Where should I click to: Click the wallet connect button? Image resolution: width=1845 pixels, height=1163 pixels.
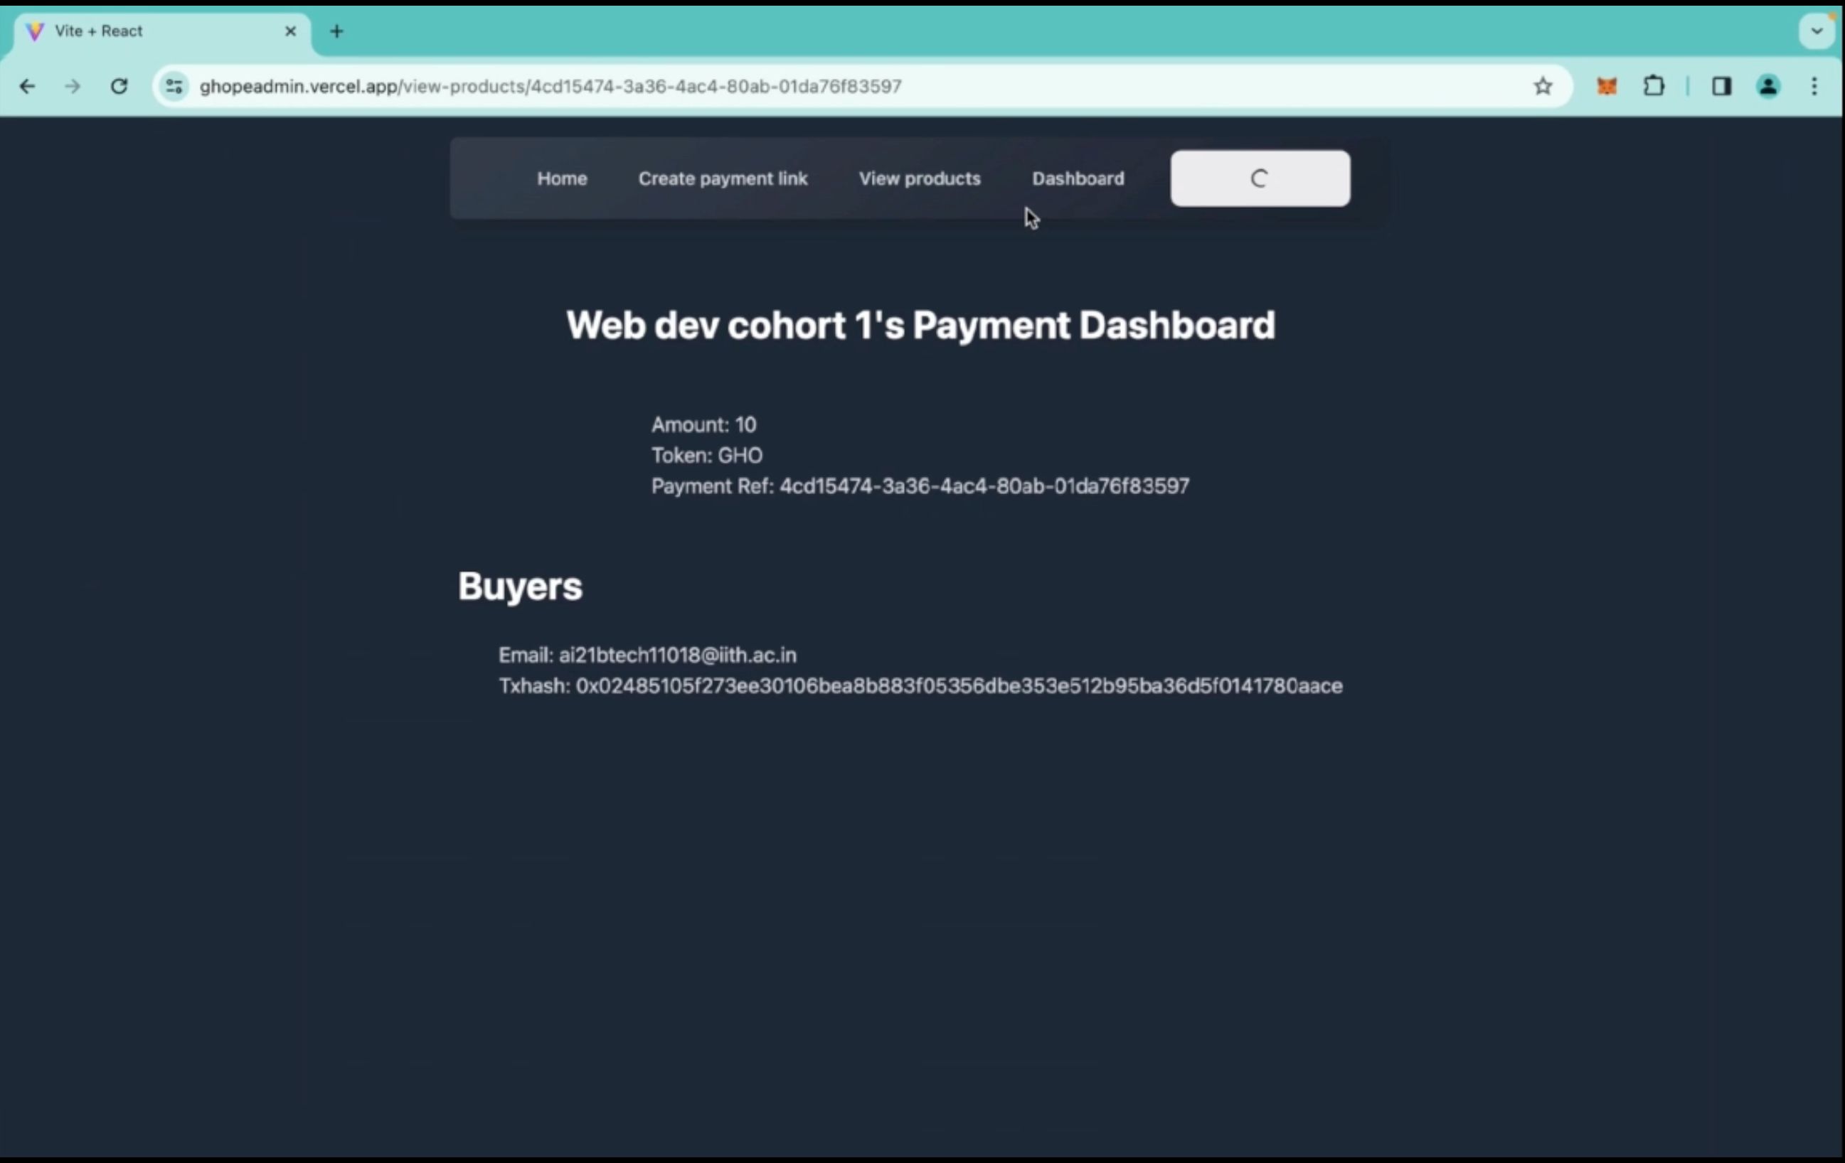click(x=1260, y=177)
